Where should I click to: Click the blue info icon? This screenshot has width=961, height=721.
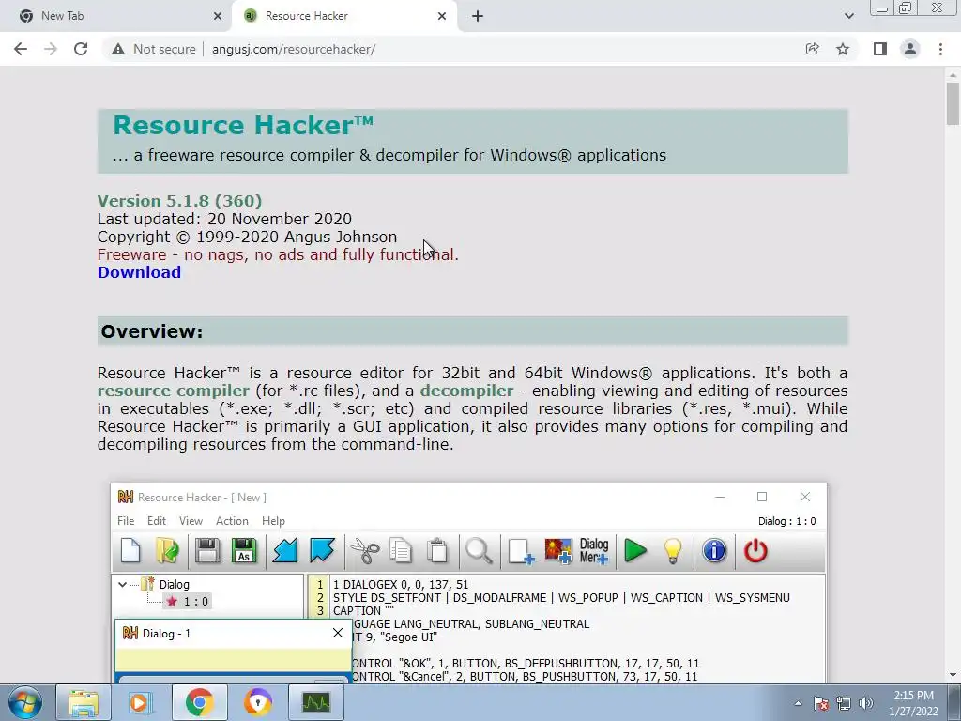pyautogui.click(x=714, y=550)
